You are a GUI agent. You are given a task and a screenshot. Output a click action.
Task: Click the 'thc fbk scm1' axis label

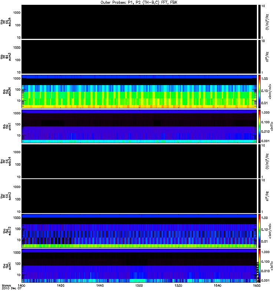point(7,266)
